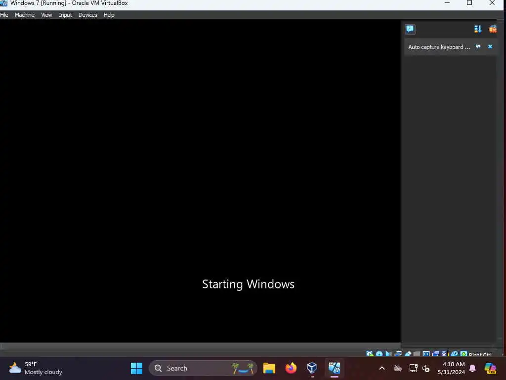Open the Help menu

[x=109, y=15]
